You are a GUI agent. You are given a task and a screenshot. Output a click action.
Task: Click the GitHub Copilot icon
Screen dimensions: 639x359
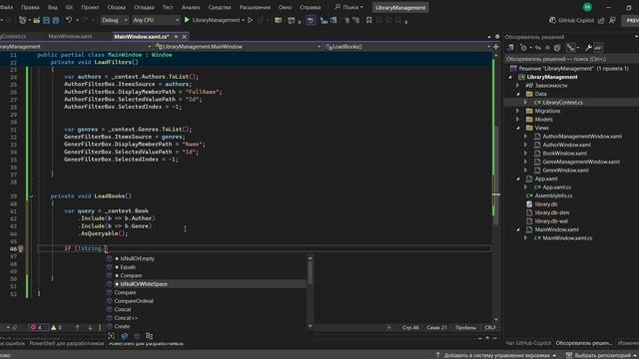[552, 20]
